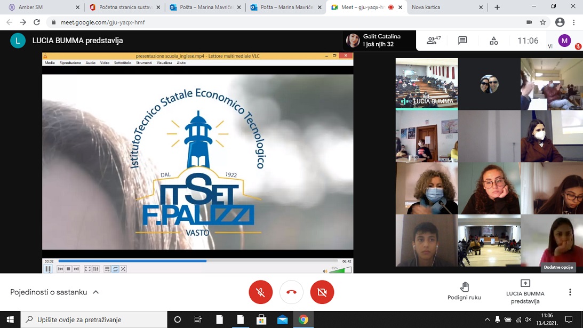This screenshot has height=328, width=583.
Task: Turn the camera on in the call bar
Action: [x=322, y=292]
